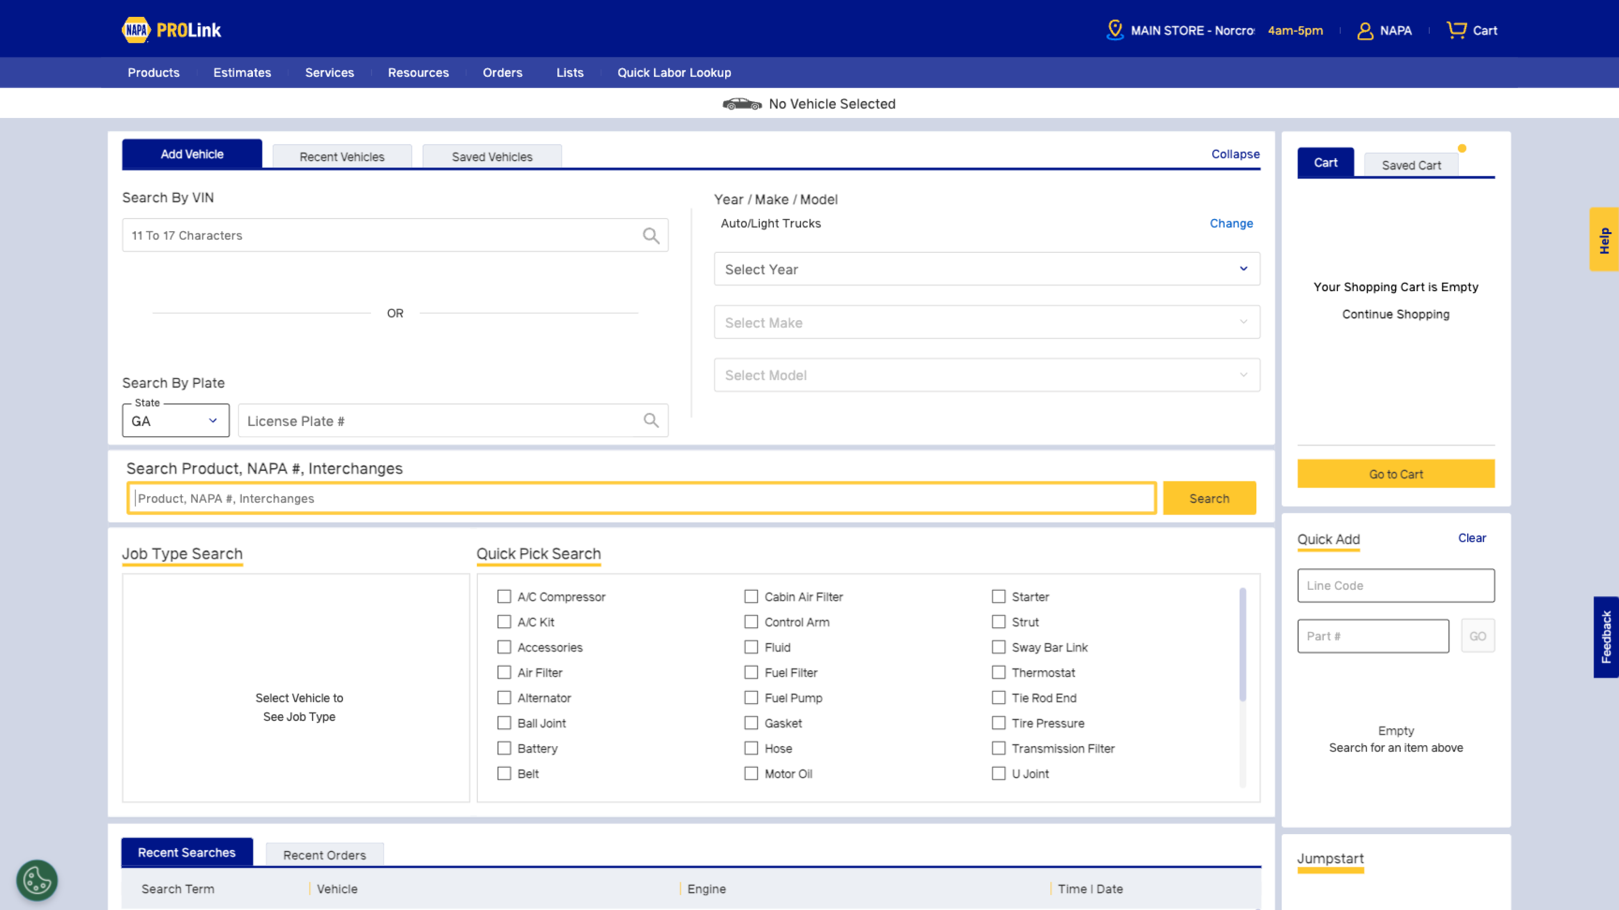Enable the Thermostat quick pick checkbox
The width and height of the screenshot is (1619, 910).
pyautogui.click(x=999, y=673)
